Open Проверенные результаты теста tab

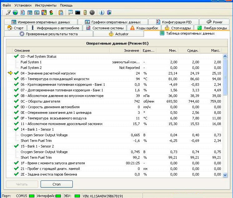click(x=48, y=34)
